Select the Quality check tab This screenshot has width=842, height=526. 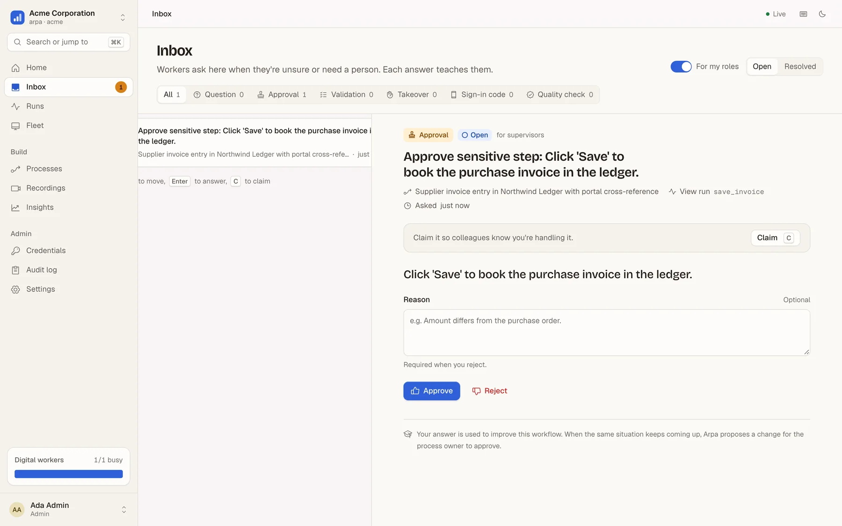[x=559, y=95]
